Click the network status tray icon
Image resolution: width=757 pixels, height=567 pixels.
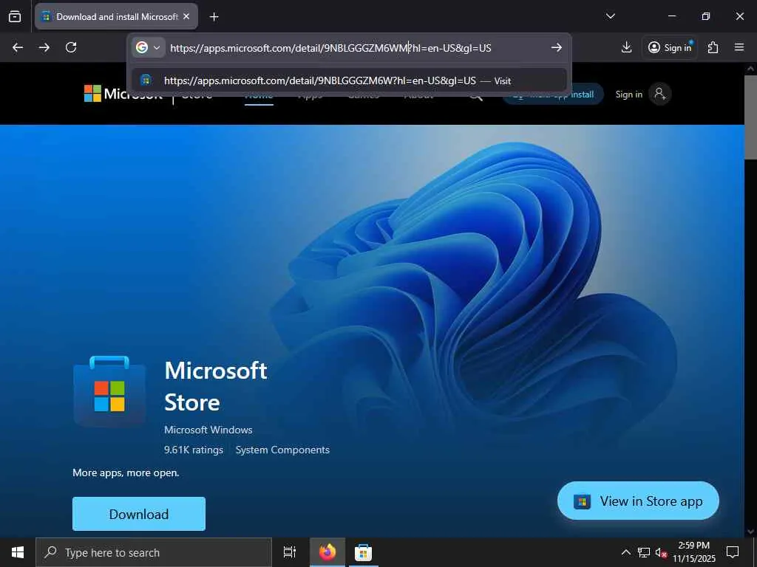(x=644, y=552)
